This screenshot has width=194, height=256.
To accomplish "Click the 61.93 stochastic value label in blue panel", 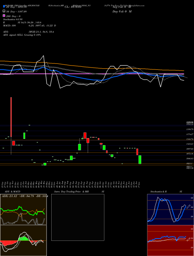I will click(188, 207).
